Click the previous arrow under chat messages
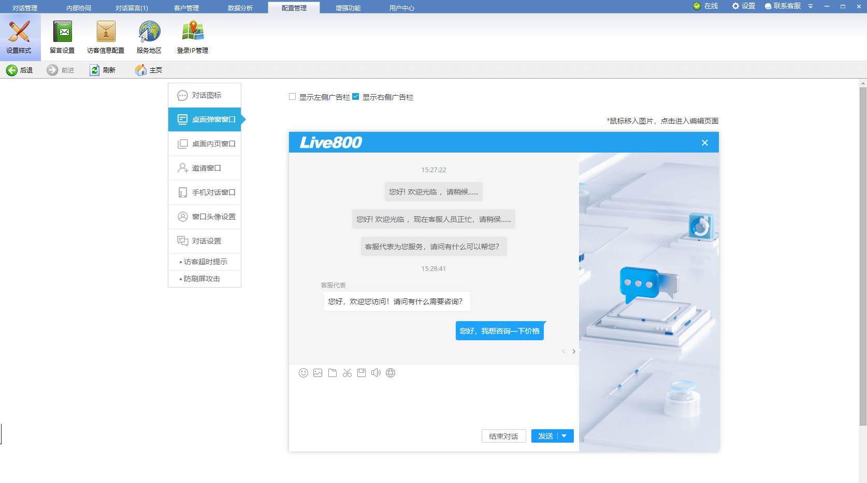The image size is (867, 483). coord(563,352)
